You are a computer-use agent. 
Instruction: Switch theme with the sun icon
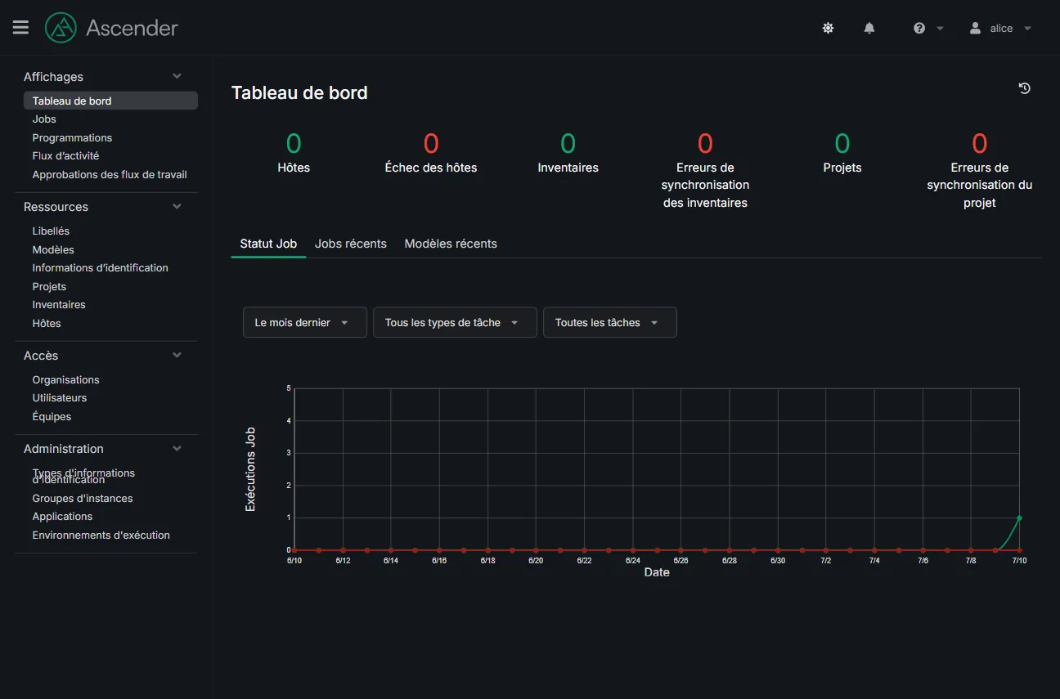click(828, 28)
